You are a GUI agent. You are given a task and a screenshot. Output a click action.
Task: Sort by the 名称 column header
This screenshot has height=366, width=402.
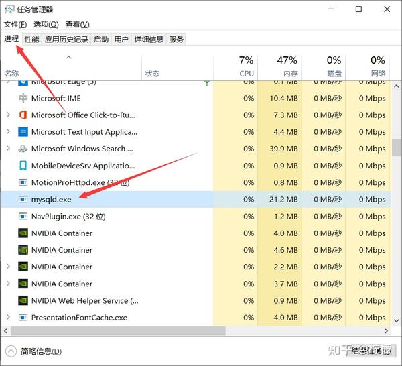click(71, 68)
